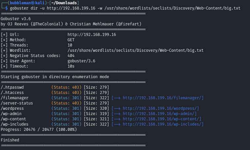Open the wordpress redirect URL
The height and width of the screenshot is (150, 250).
pyautogui.click(x=161, y=108)
